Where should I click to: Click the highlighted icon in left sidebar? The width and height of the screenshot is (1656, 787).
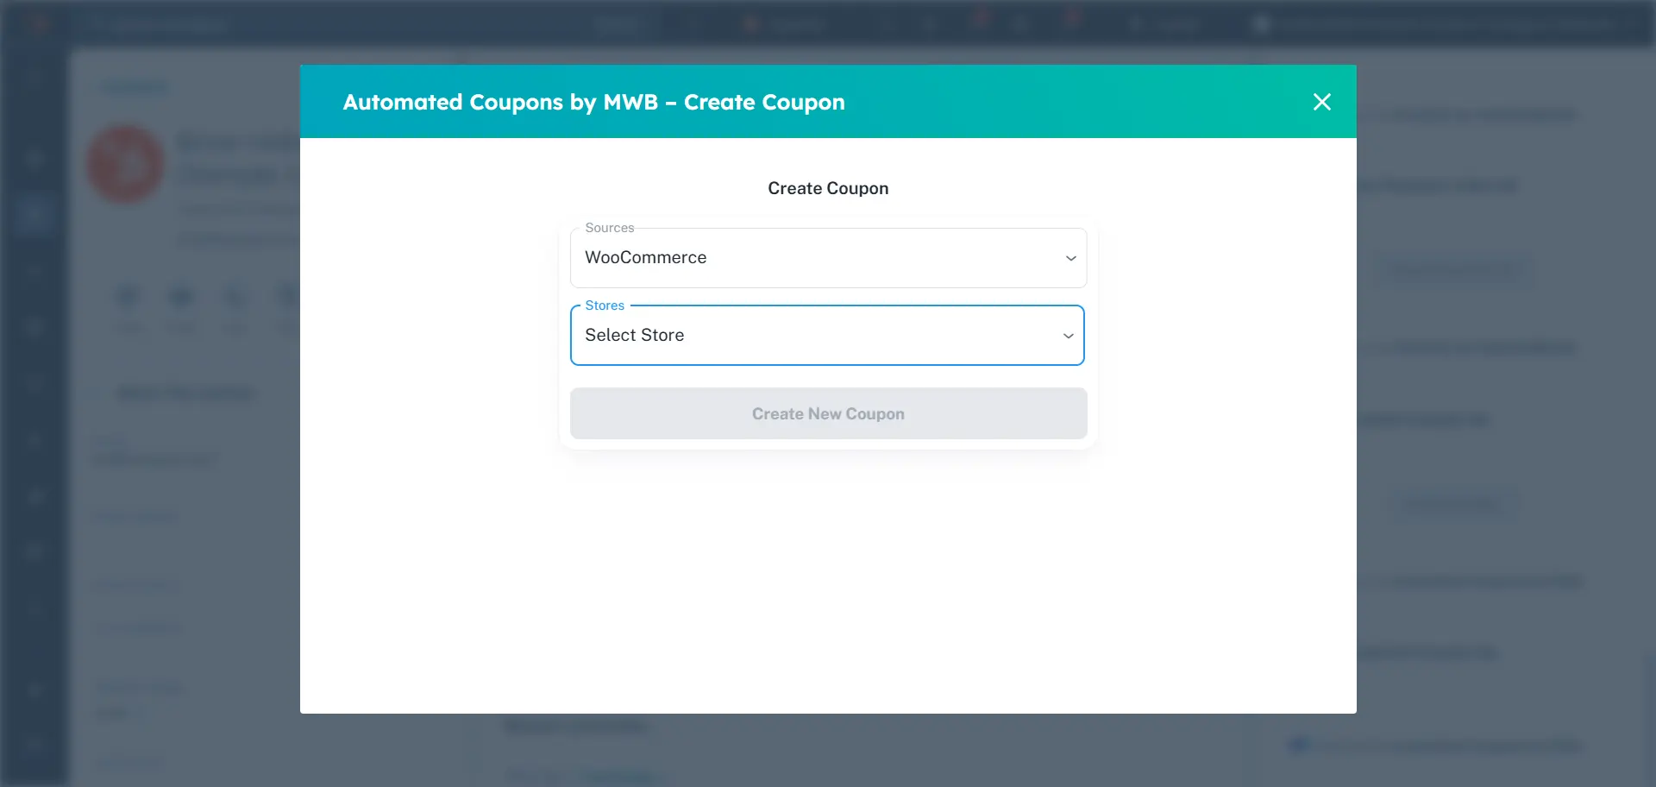(34, 213)
